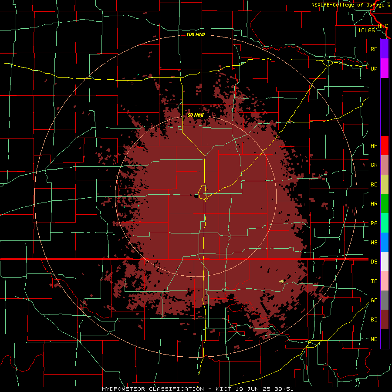Screen dimensions: 392x392
Task: Click the RF purple legend swatch
Action: click(x=385, y=49)
